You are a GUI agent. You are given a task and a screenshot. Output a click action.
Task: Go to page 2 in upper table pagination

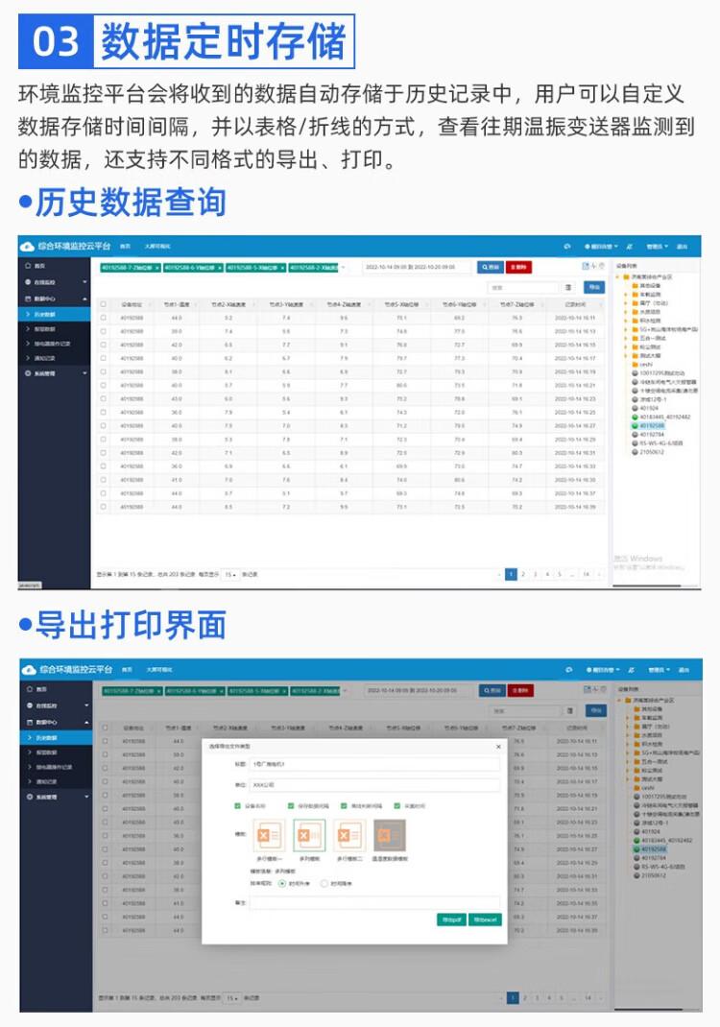523,574
